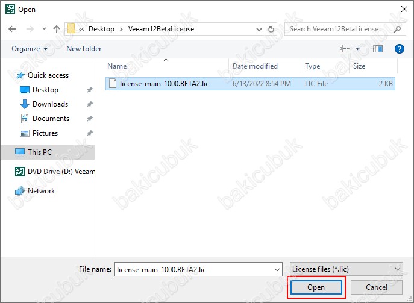Expand the address bar history dropdown
414x303 pixels.
(259, 29)
